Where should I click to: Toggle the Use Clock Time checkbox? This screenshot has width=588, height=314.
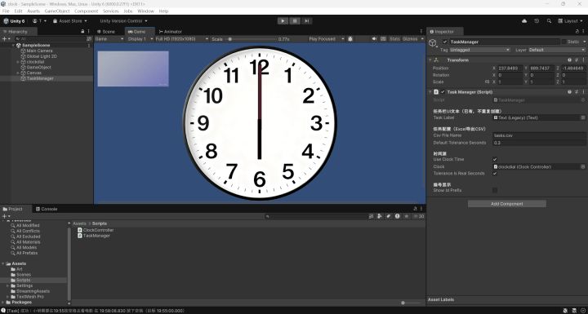coord(495,160)
